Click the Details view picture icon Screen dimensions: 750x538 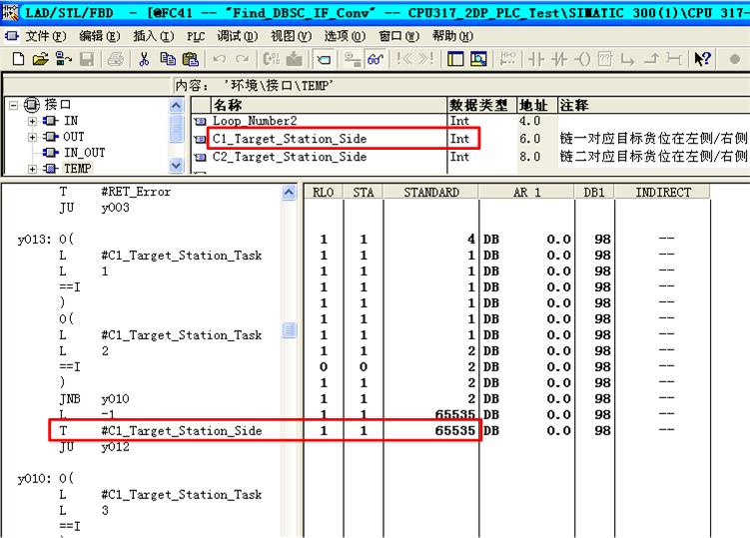tap(478, 59)
